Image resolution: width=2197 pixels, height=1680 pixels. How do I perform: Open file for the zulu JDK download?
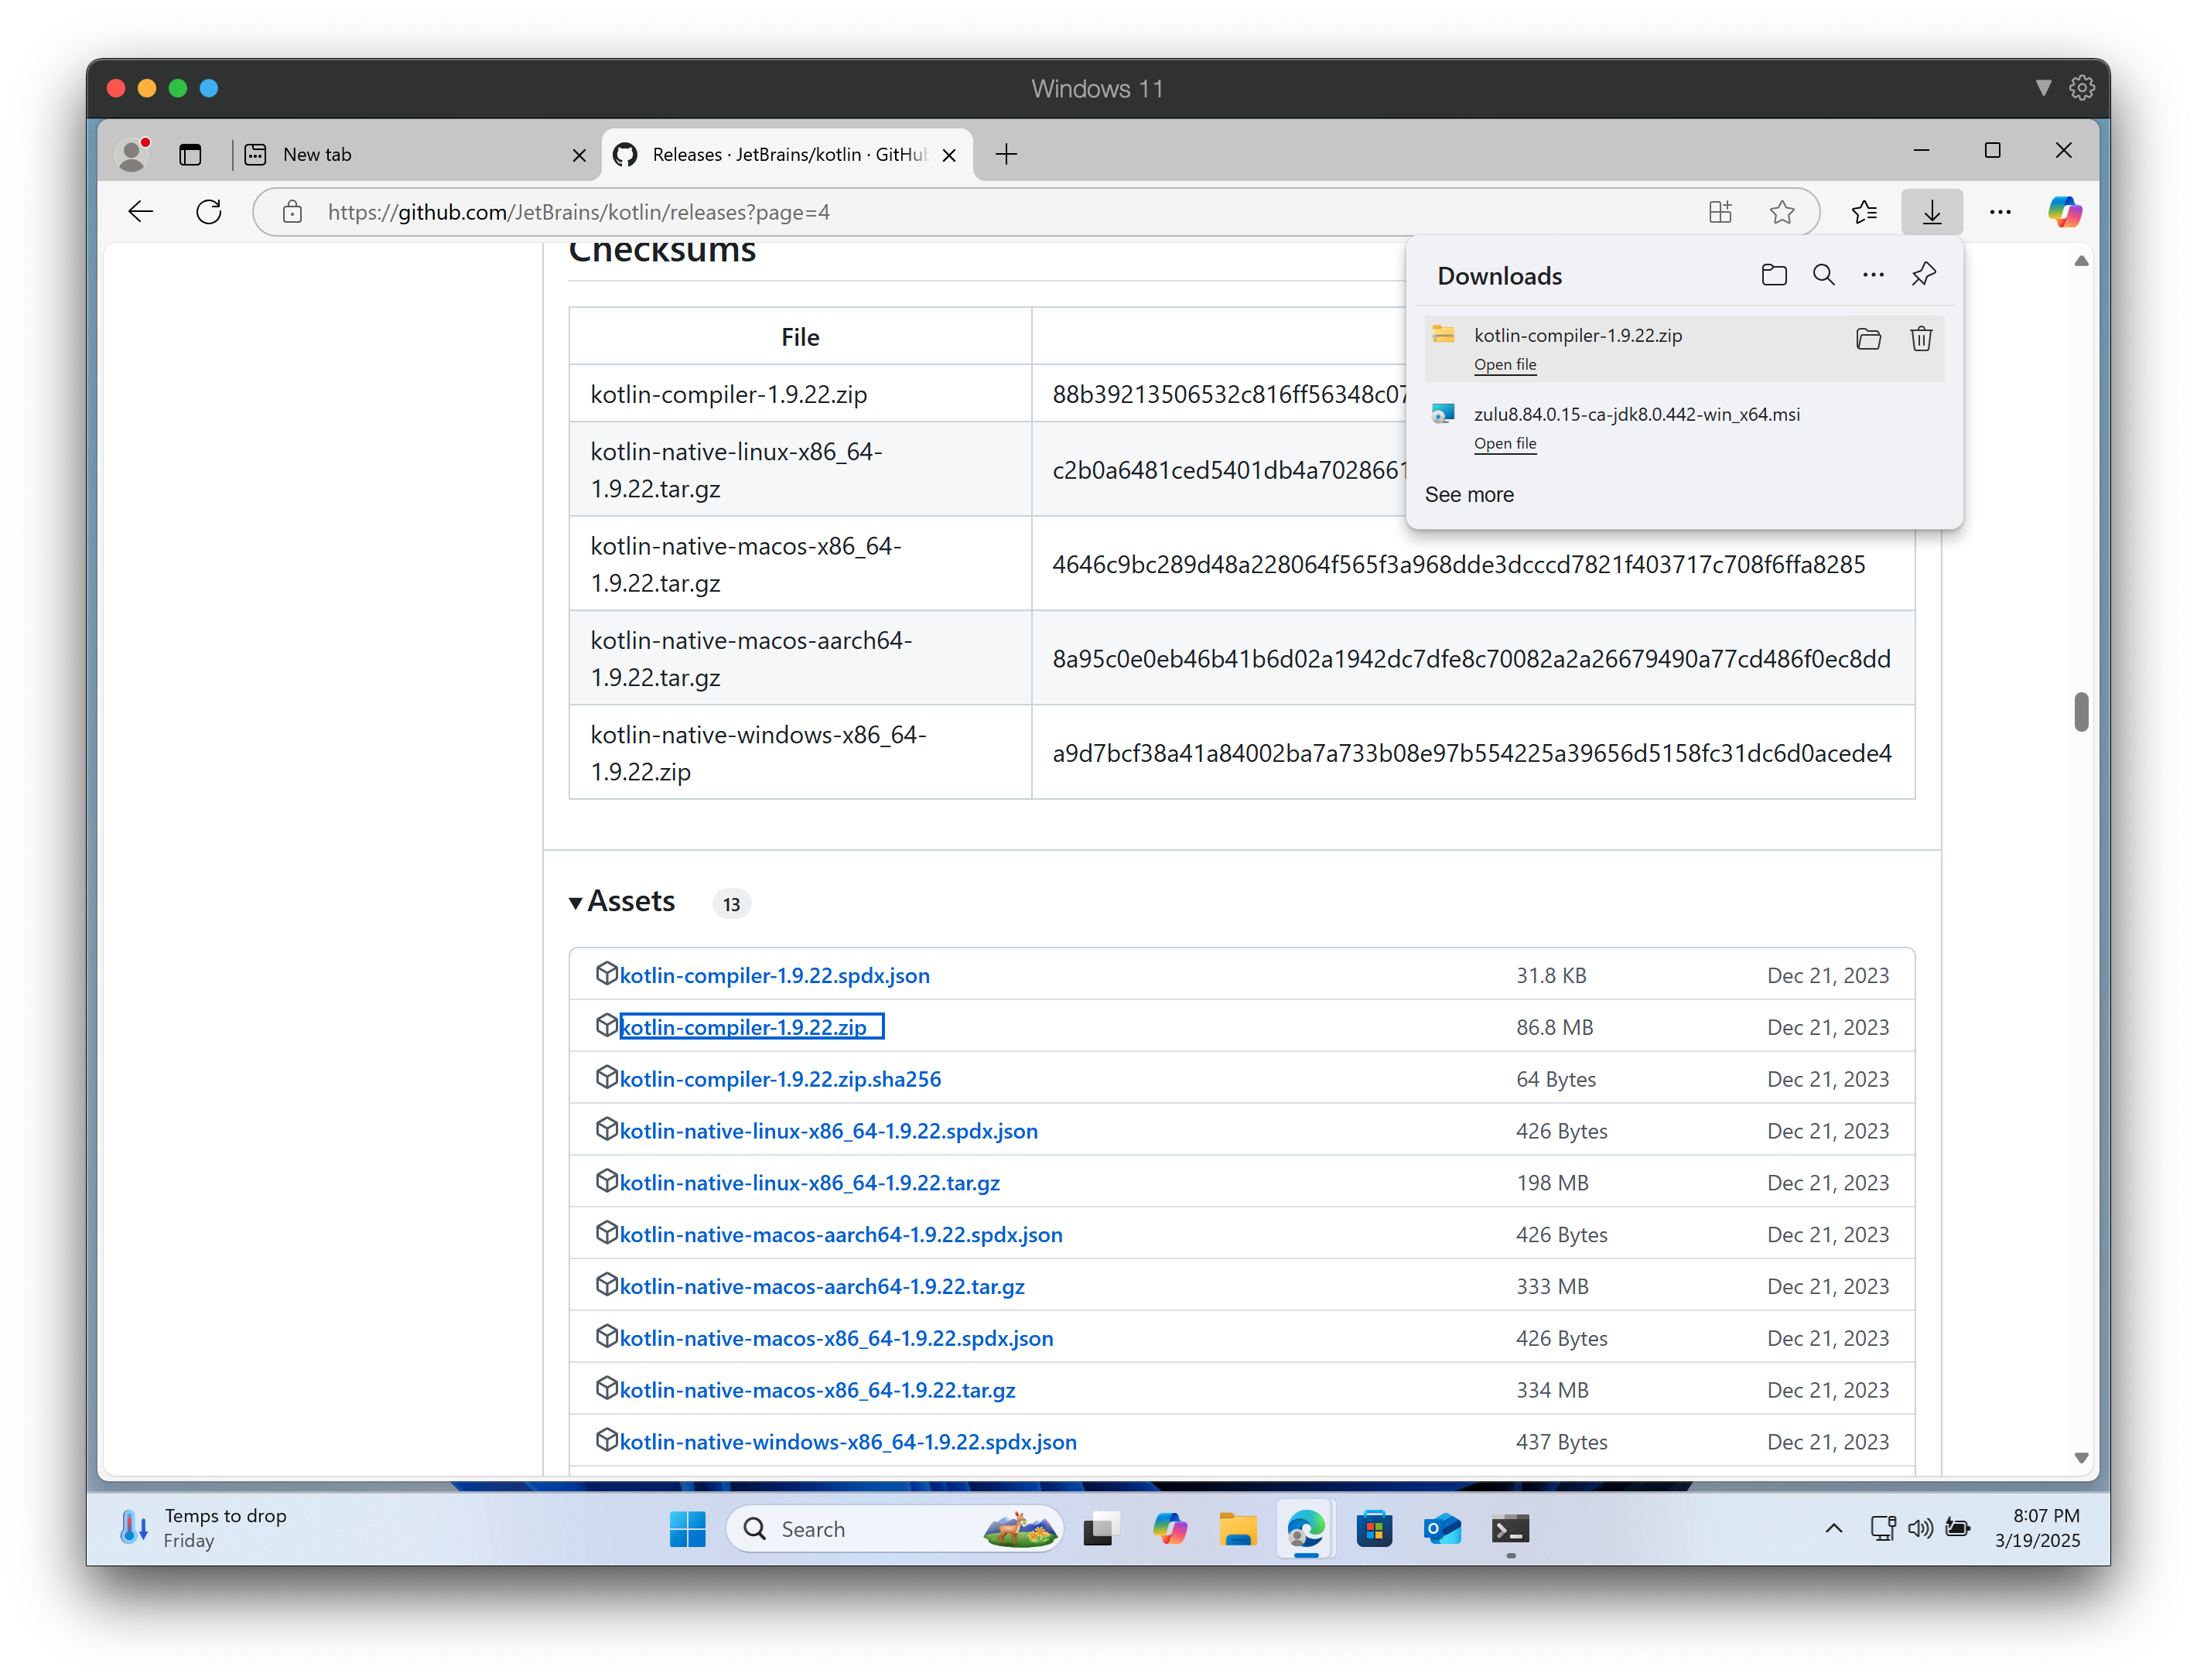tap(1505, 443)
